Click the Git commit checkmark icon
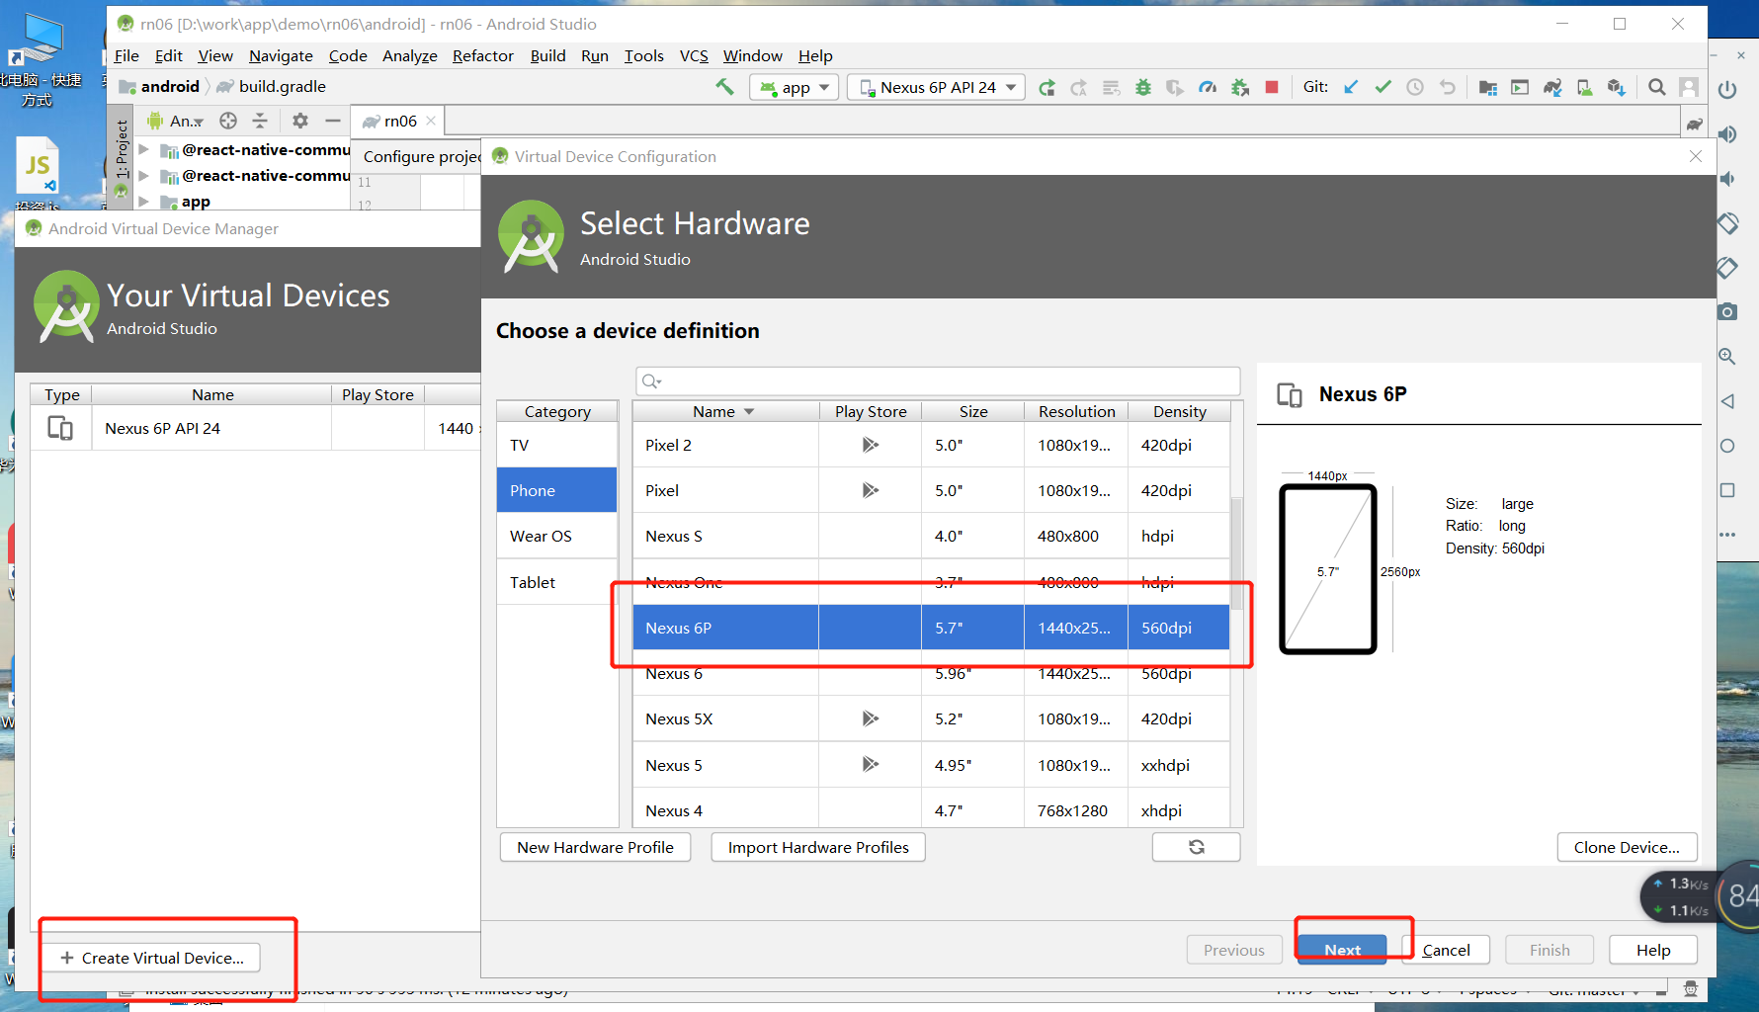The height and width of the screenshot is (1012, 1759). pos(1382,87)
